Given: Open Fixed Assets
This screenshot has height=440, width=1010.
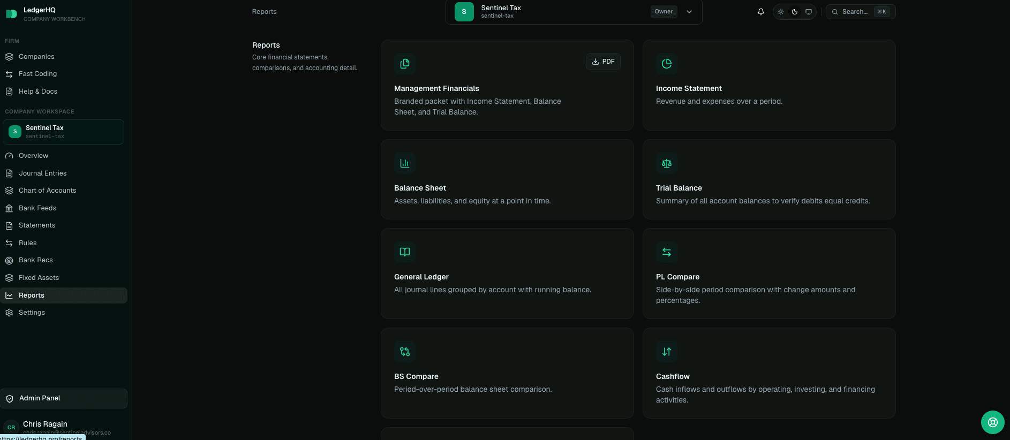Looking at the screenshot, I should point(64,278).
